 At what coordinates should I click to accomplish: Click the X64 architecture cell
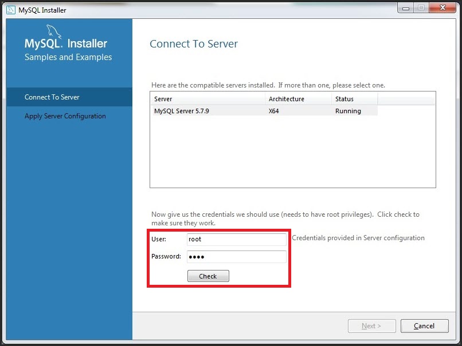point(274,111)
